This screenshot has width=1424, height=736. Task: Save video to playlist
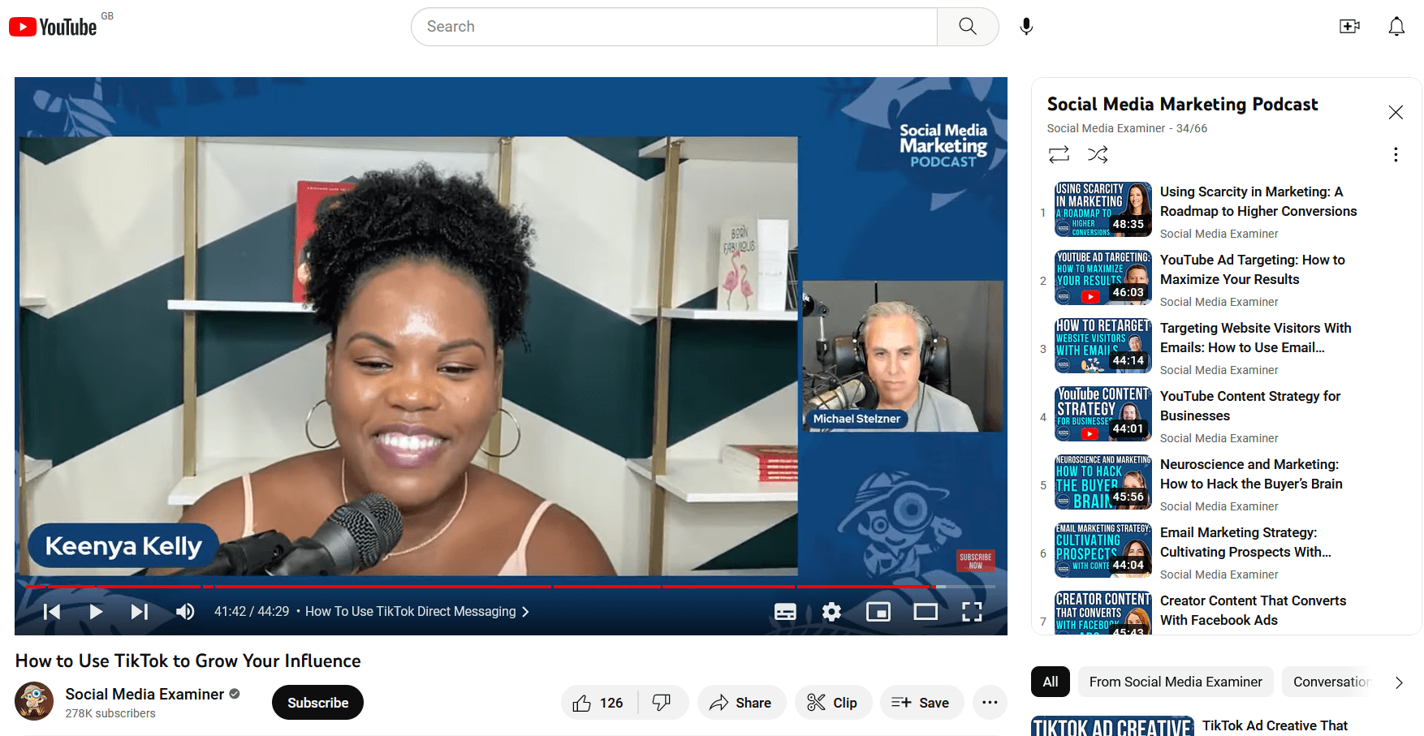pos(921,703)
